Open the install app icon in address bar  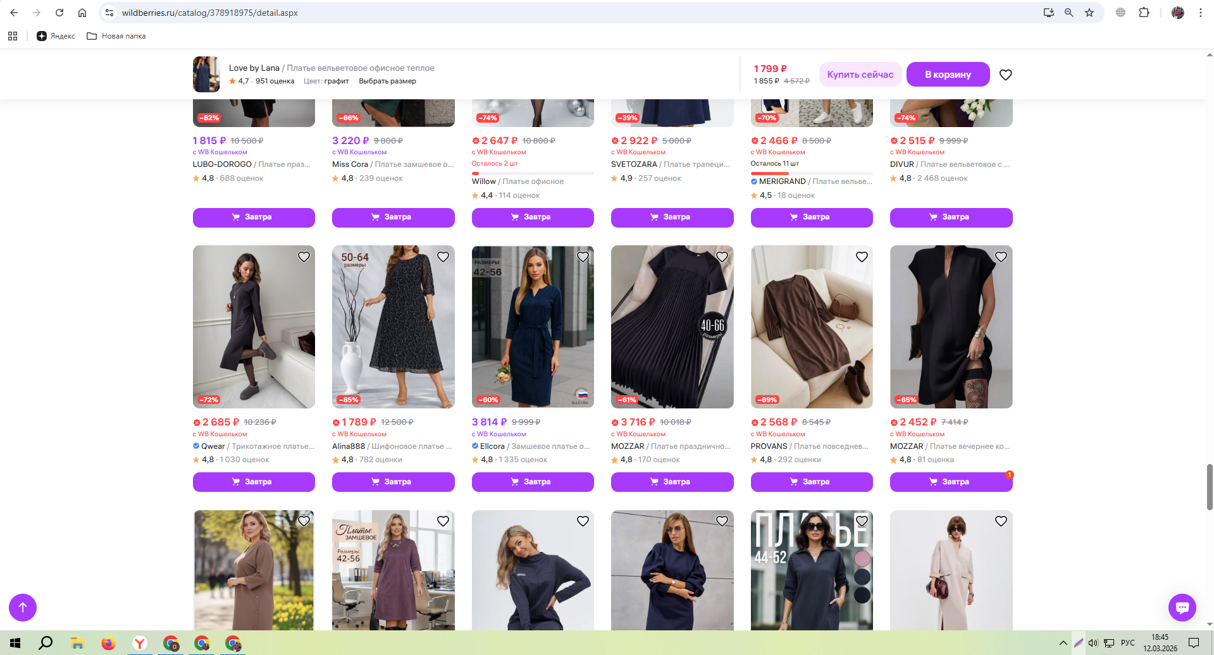click(1048, 13)
